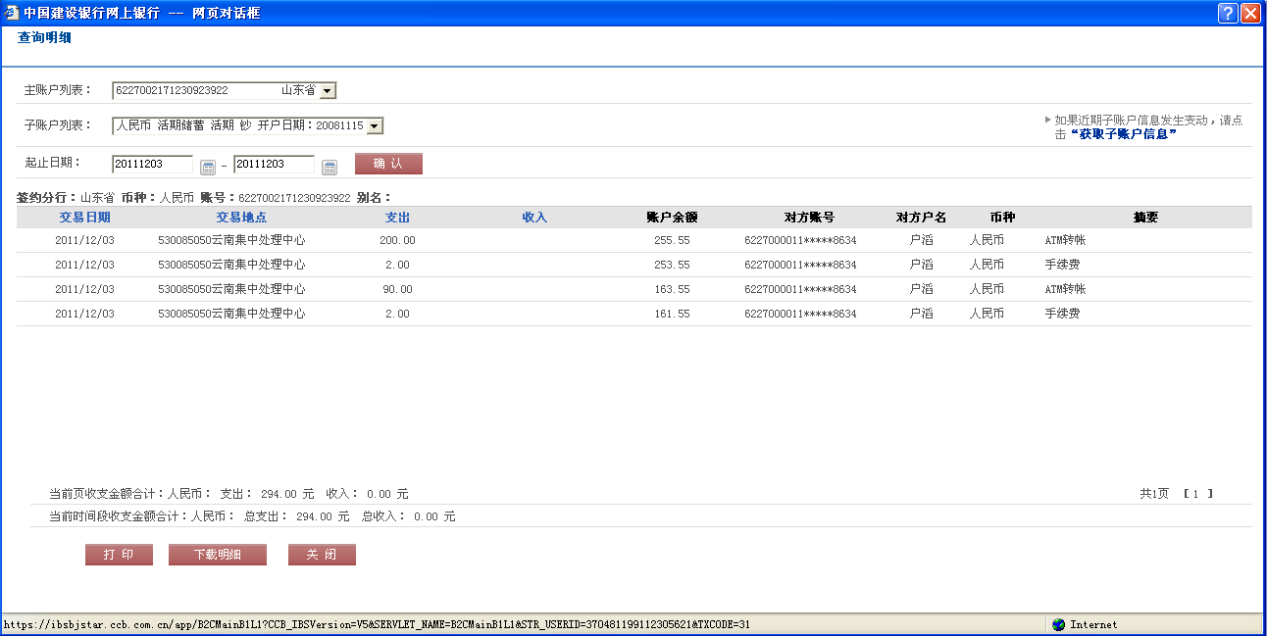Click page number 1 in pagination
This screenshot has width=1267, height=636.
[x=1197, y=494]
